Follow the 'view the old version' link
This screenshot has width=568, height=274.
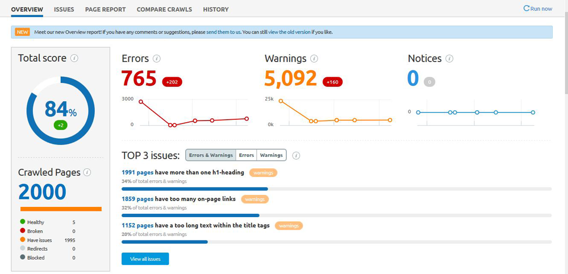coord(289,32)
